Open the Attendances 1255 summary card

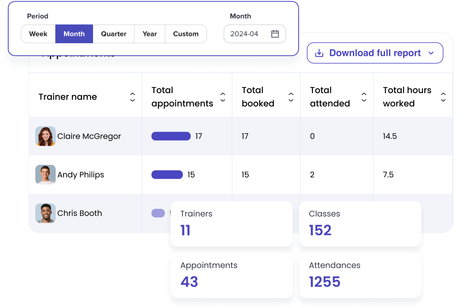[360, 275]
